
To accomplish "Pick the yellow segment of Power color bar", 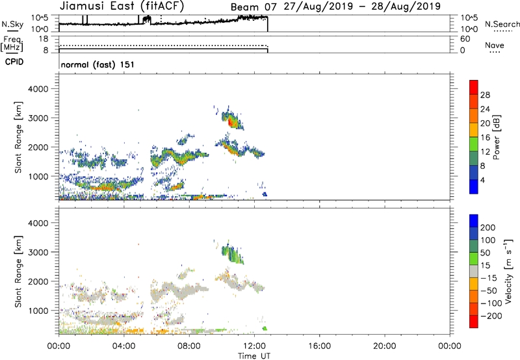I will pyautogui.click(x=474, y=129).
